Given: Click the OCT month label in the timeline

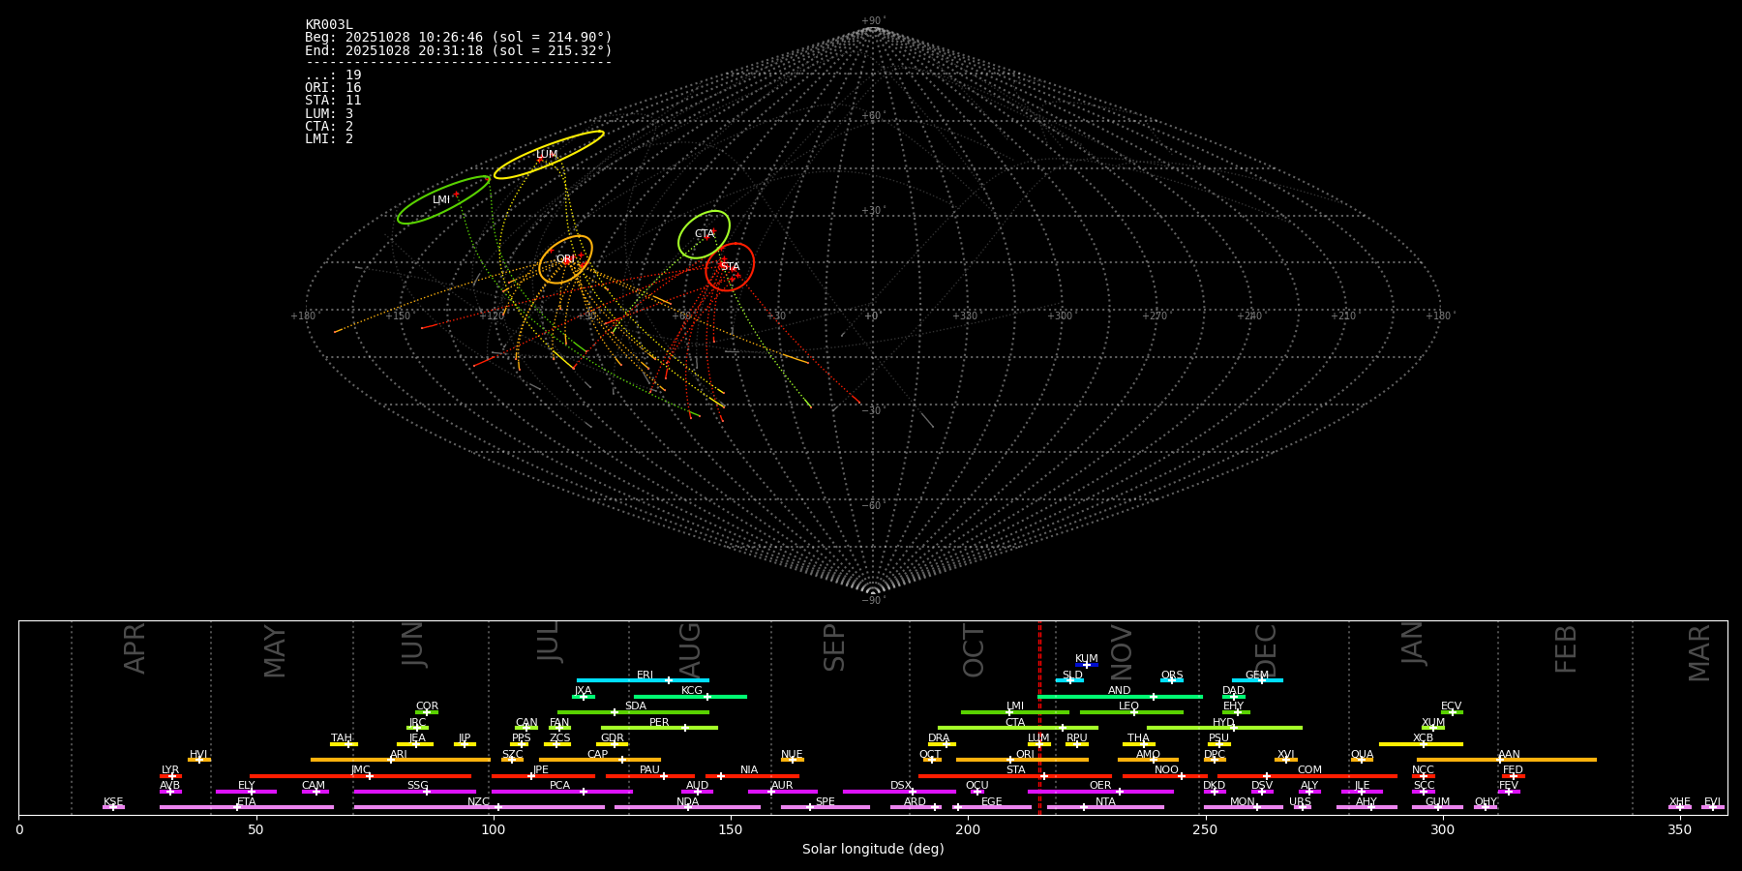Looking at the screenshot, I should pyautogui.click(x=974, y=651).
